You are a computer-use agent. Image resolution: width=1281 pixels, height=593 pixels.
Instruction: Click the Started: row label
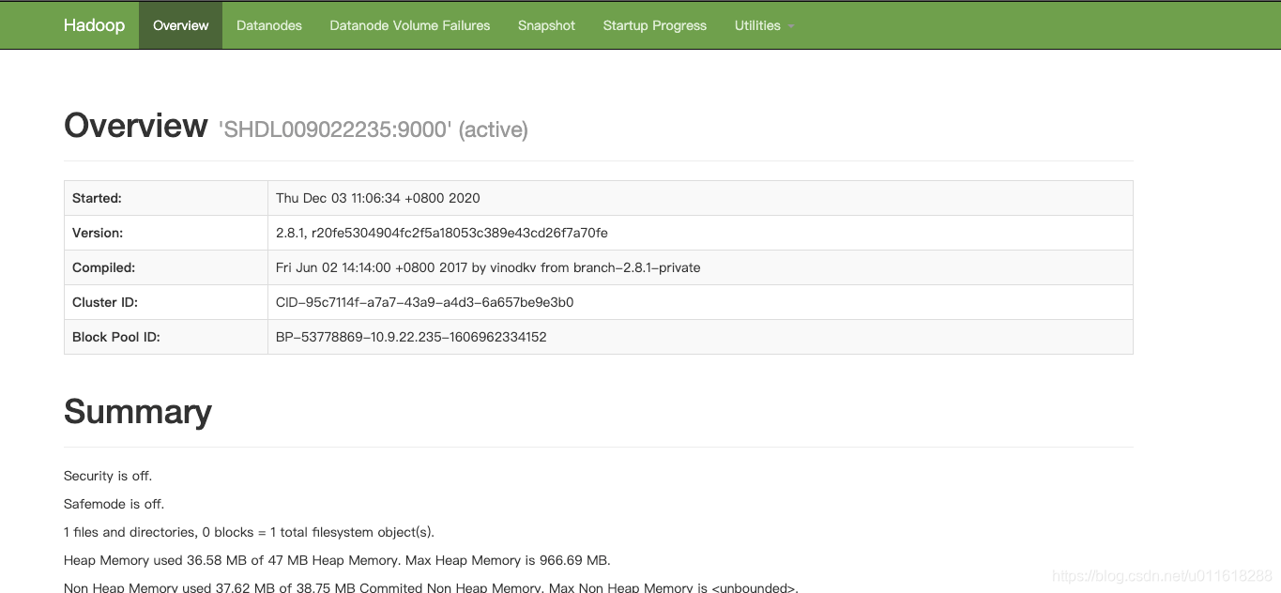tap(97, 198)
